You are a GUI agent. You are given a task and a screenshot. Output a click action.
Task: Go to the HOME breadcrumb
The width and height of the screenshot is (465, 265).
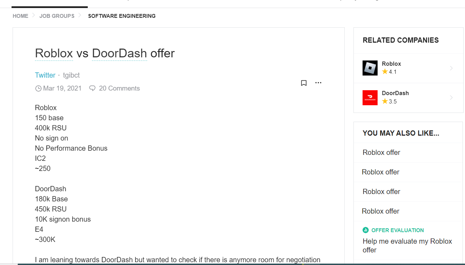pyautogui.click(x=20, y=16)
